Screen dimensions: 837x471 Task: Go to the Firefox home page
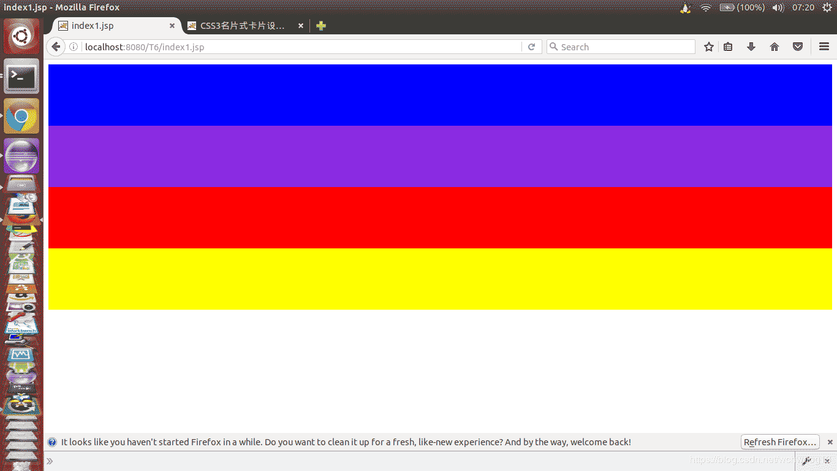[775, 47]
